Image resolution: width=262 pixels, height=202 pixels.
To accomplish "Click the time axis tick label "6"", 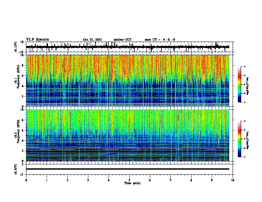I will [150, 180].
